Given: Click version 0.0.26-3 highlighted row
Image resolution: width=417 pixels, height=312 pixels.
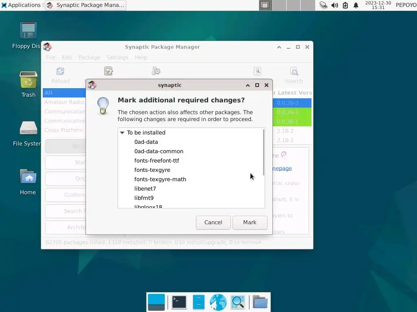Looking at the screenshot, I should [292, 103].
